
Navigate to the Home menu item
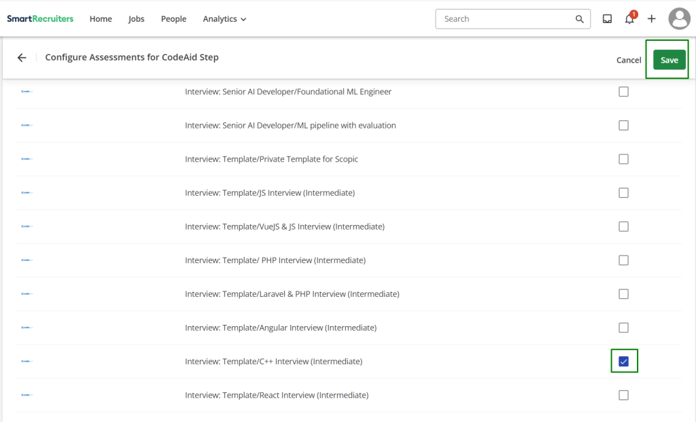click(101, 19)
